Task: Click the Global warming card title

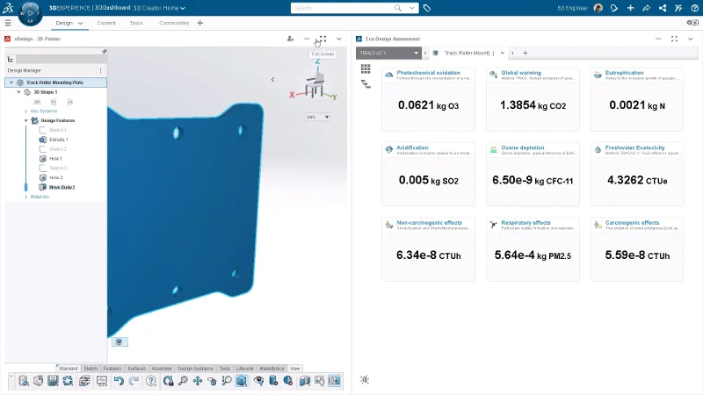Action: pyautogui.click(x=520, y=73)
